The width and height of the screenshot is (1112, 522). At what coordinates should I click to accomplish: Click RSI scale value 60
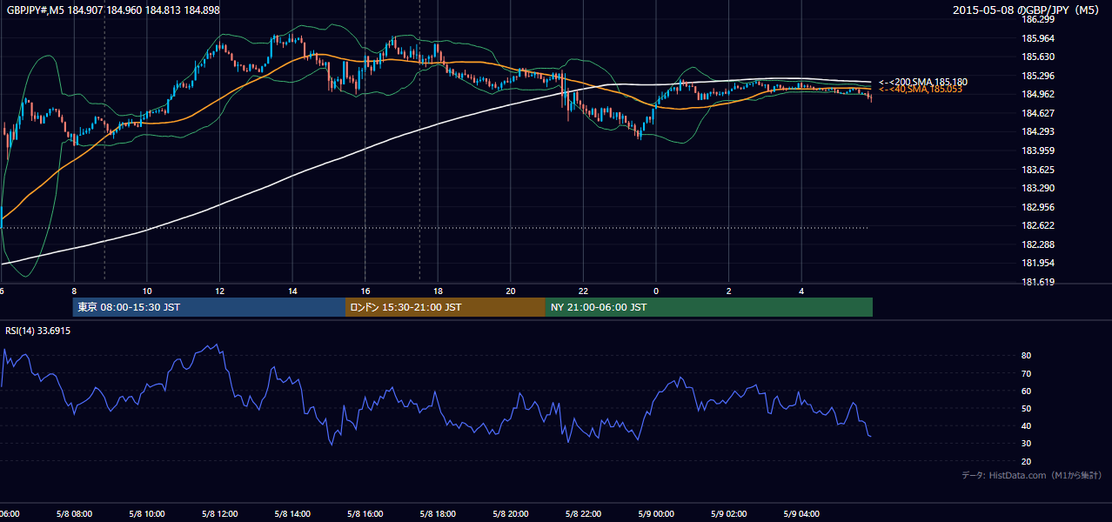[x=1027, y=391]
